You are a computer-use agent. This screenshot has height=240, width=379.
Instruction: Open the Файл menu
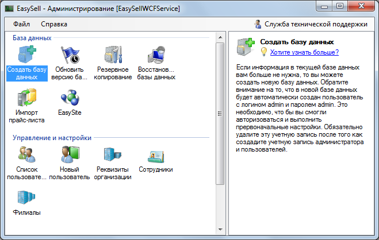coord(21,24)
